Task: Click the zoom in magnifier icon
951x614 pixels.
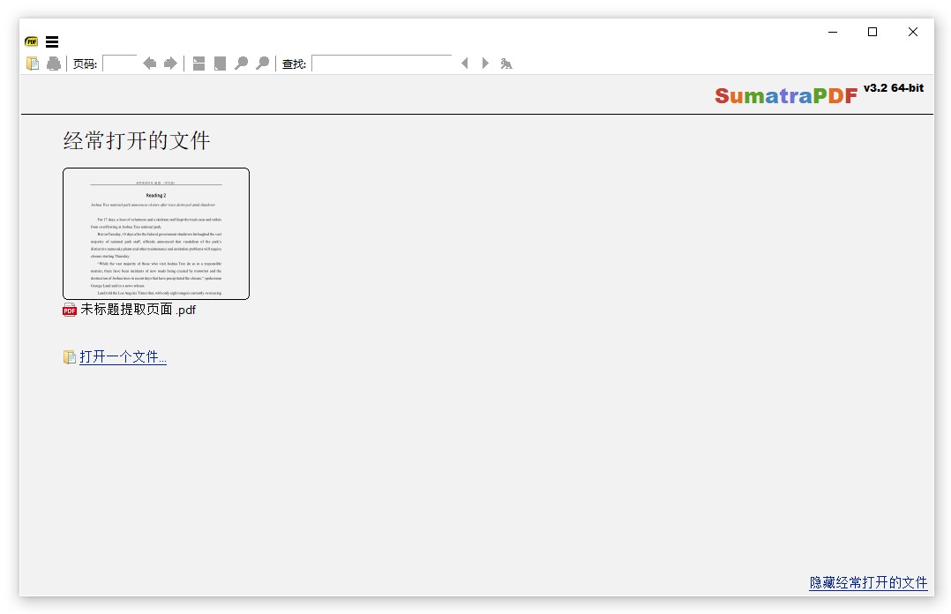Action: click(x=262, y=64)
